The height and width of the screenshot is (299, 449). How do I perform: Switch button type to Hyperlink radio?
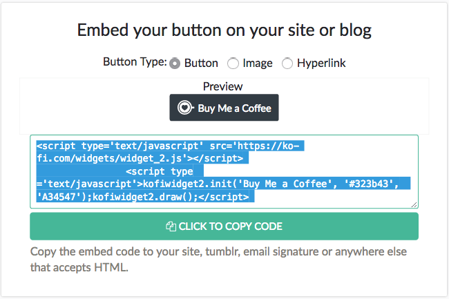click(x=287, y=64)
